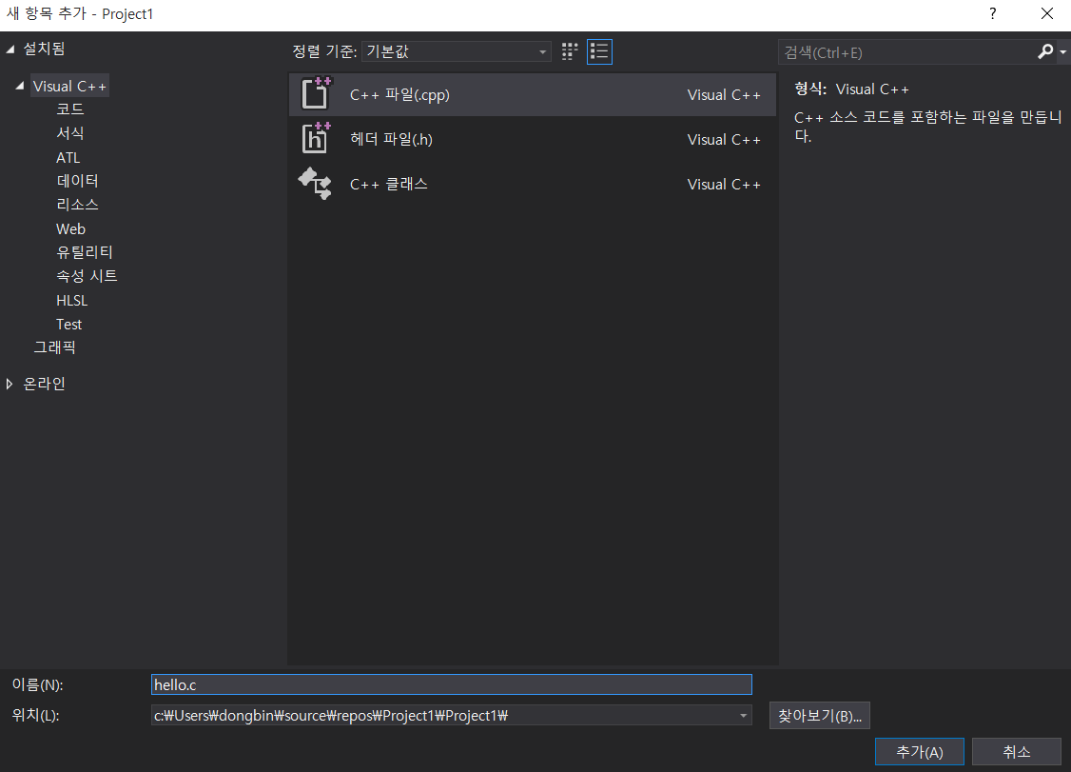Select the 코드 category
Screen dimensions: 1071x772
69,109
